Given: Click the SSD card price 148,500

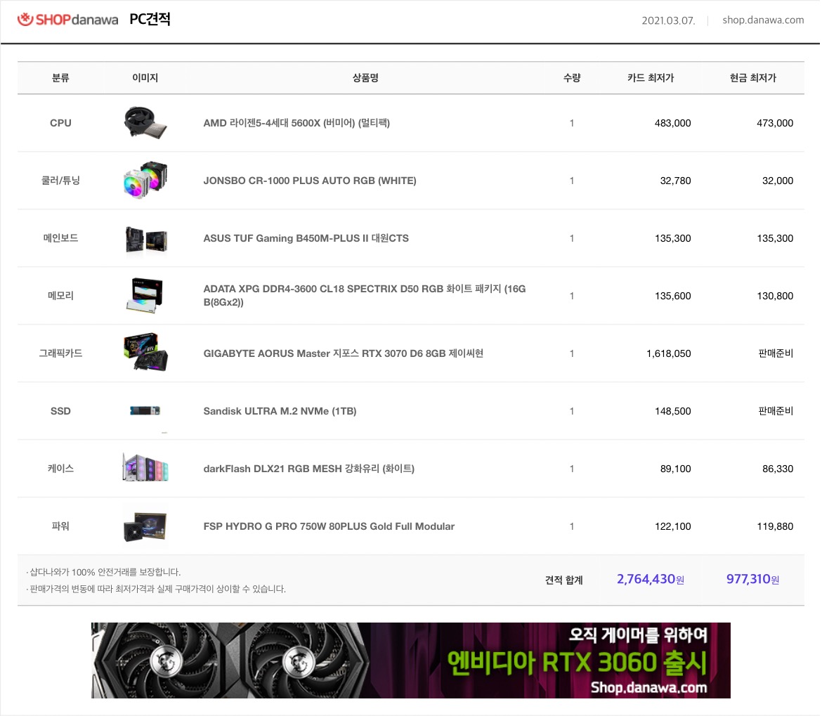Looking at the screenshot, I should [672, 412].
